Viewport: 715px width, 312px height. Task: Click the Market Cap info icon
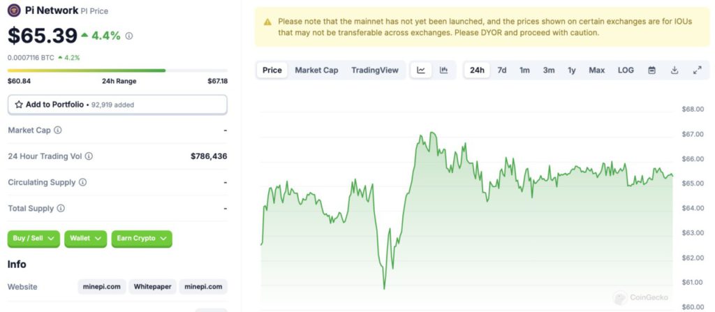tap(58, 131)
